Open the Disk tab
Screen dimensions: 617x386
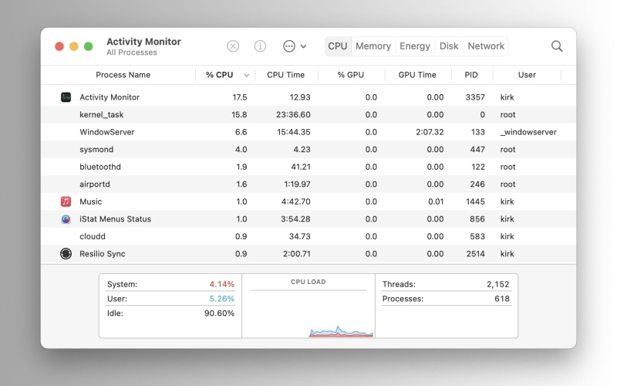click(449, 46)
